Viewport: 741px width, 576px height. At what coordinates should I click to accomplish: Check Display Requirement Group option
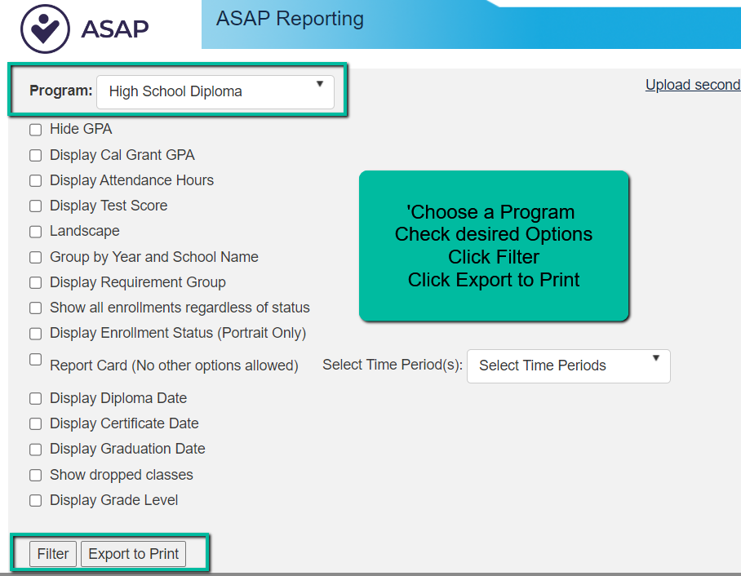(35, 282)
